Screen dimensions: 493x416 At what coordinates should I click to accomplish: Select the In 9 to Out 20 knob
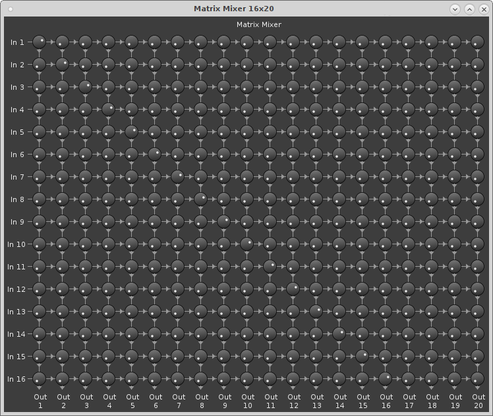coord(477,222)
